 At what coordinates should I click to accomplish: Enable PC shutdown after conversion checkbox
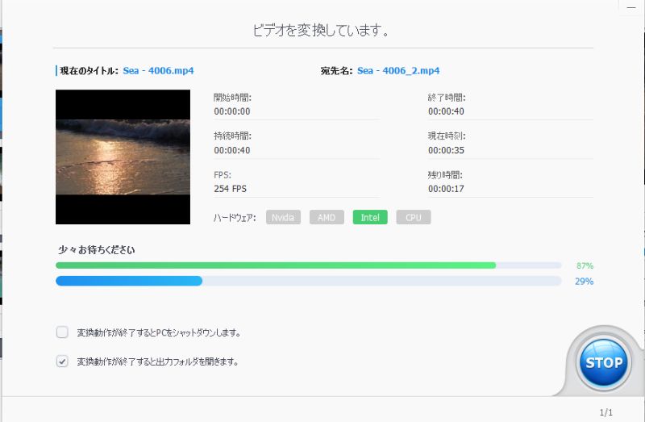[62, 332]
